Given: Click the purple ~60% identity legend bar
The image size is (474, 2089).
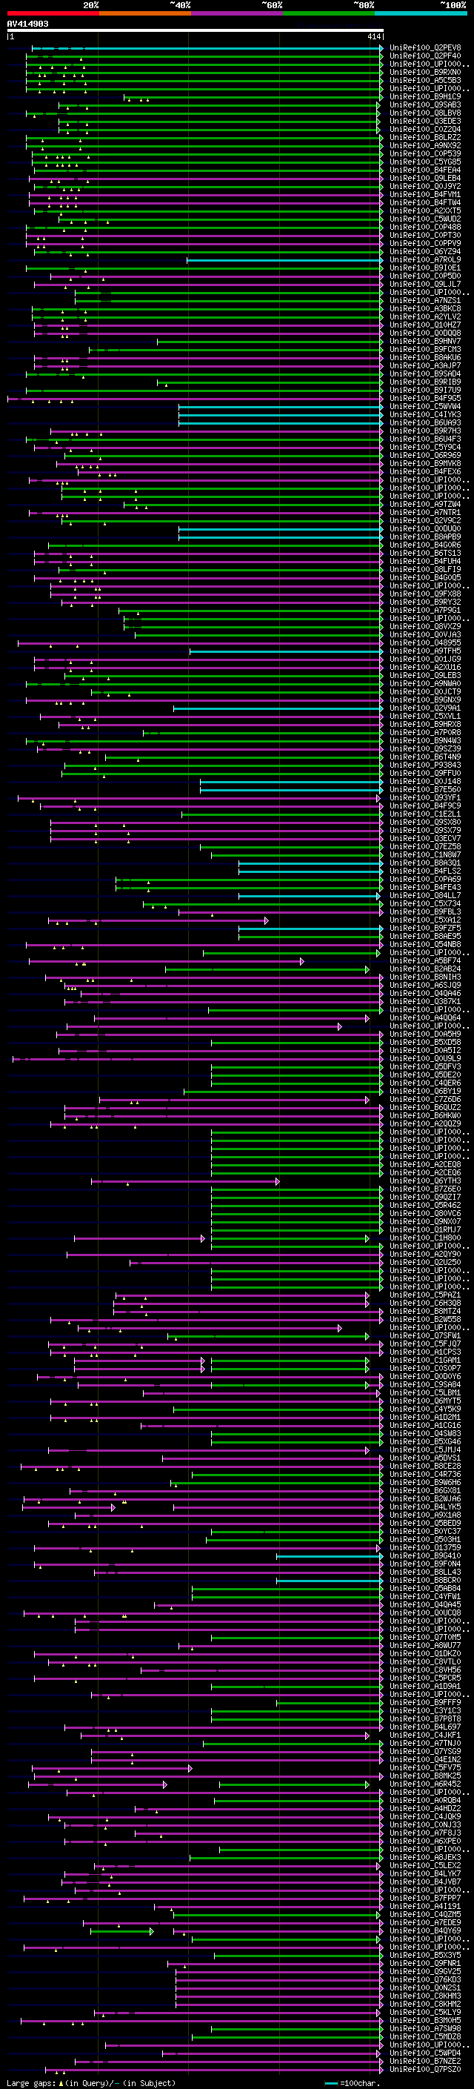Looking at the screenshot, I should pos(238,13).
